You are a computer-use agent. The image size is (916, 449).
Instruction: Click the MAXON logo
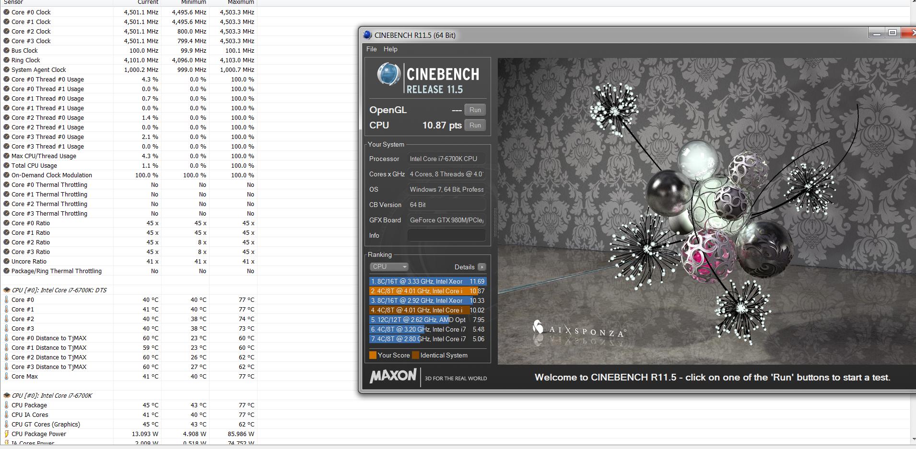(393, 376)
